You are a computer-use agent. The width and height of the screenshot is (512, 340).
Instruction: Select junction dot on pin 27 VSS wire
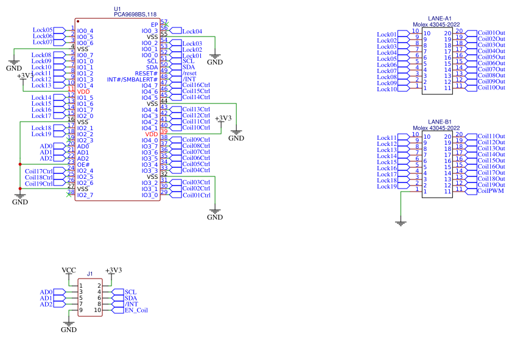20,189
